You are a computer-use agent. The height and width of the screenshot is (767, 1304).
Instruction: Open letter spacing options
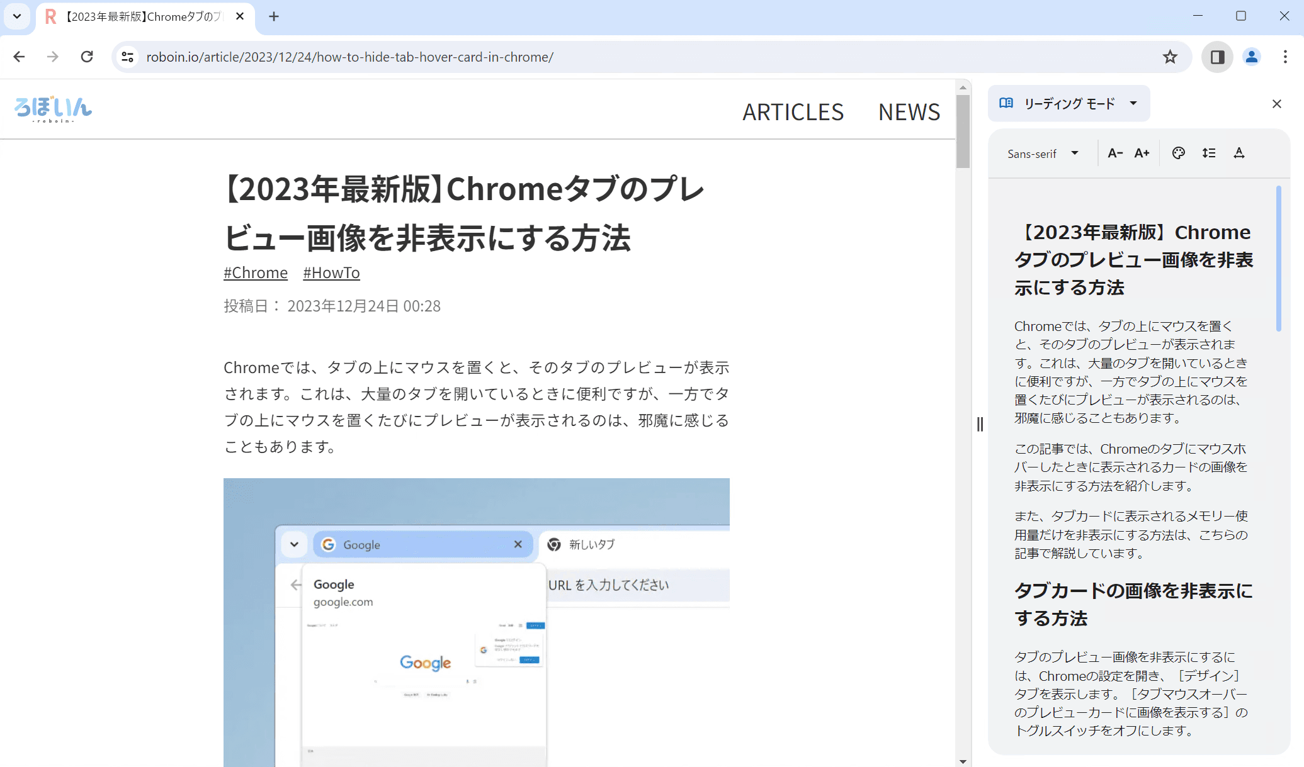(1239, 153)
